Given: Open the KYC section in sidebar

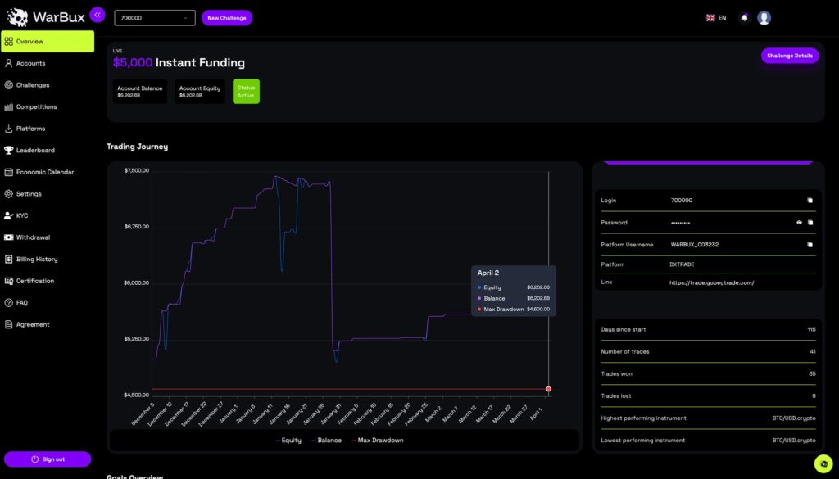Looking at the screenshot, I should click(25, 215).
